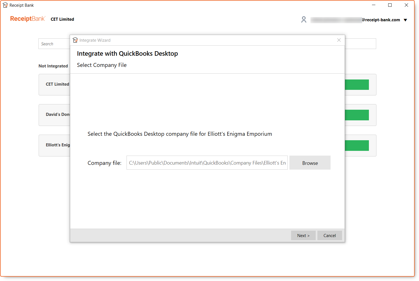
Task: Browse for a company file
Action: 310,163
